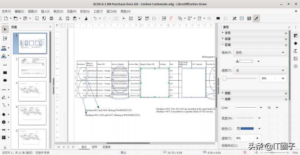
Task: Click the Copy icon
Action: click(68, 18)
